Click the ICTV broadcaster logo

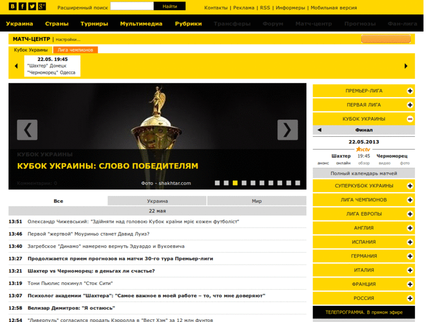coord(363,149)
